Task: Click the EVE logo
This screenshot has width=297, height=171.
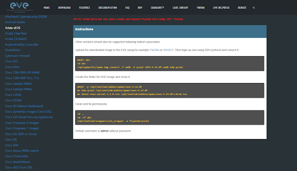Action: click(x=19, y=7)
